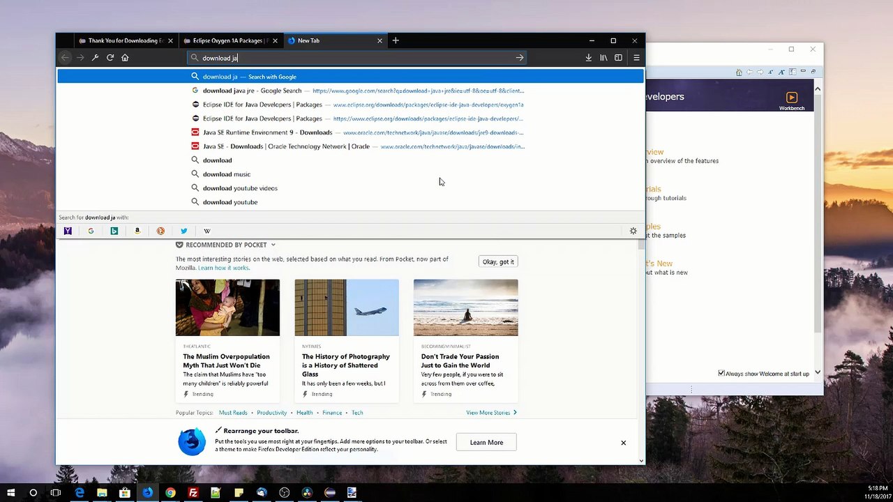Reduce font size in Eclipse Welcome
Screen dimensions: 893x502
point(772,72)
